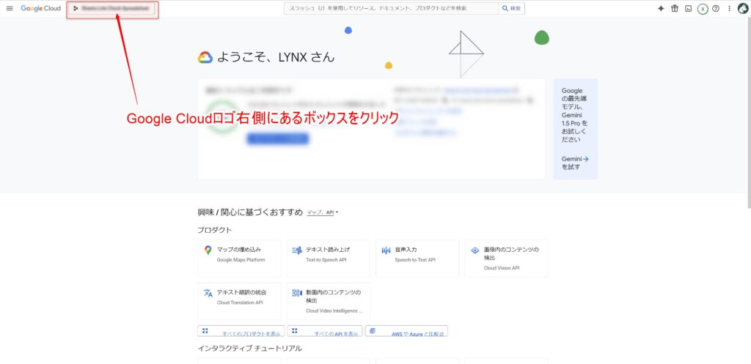The image size is (751, 364).
Task: Open the Cloud Vision API card
Action: (x=506, y=258)
